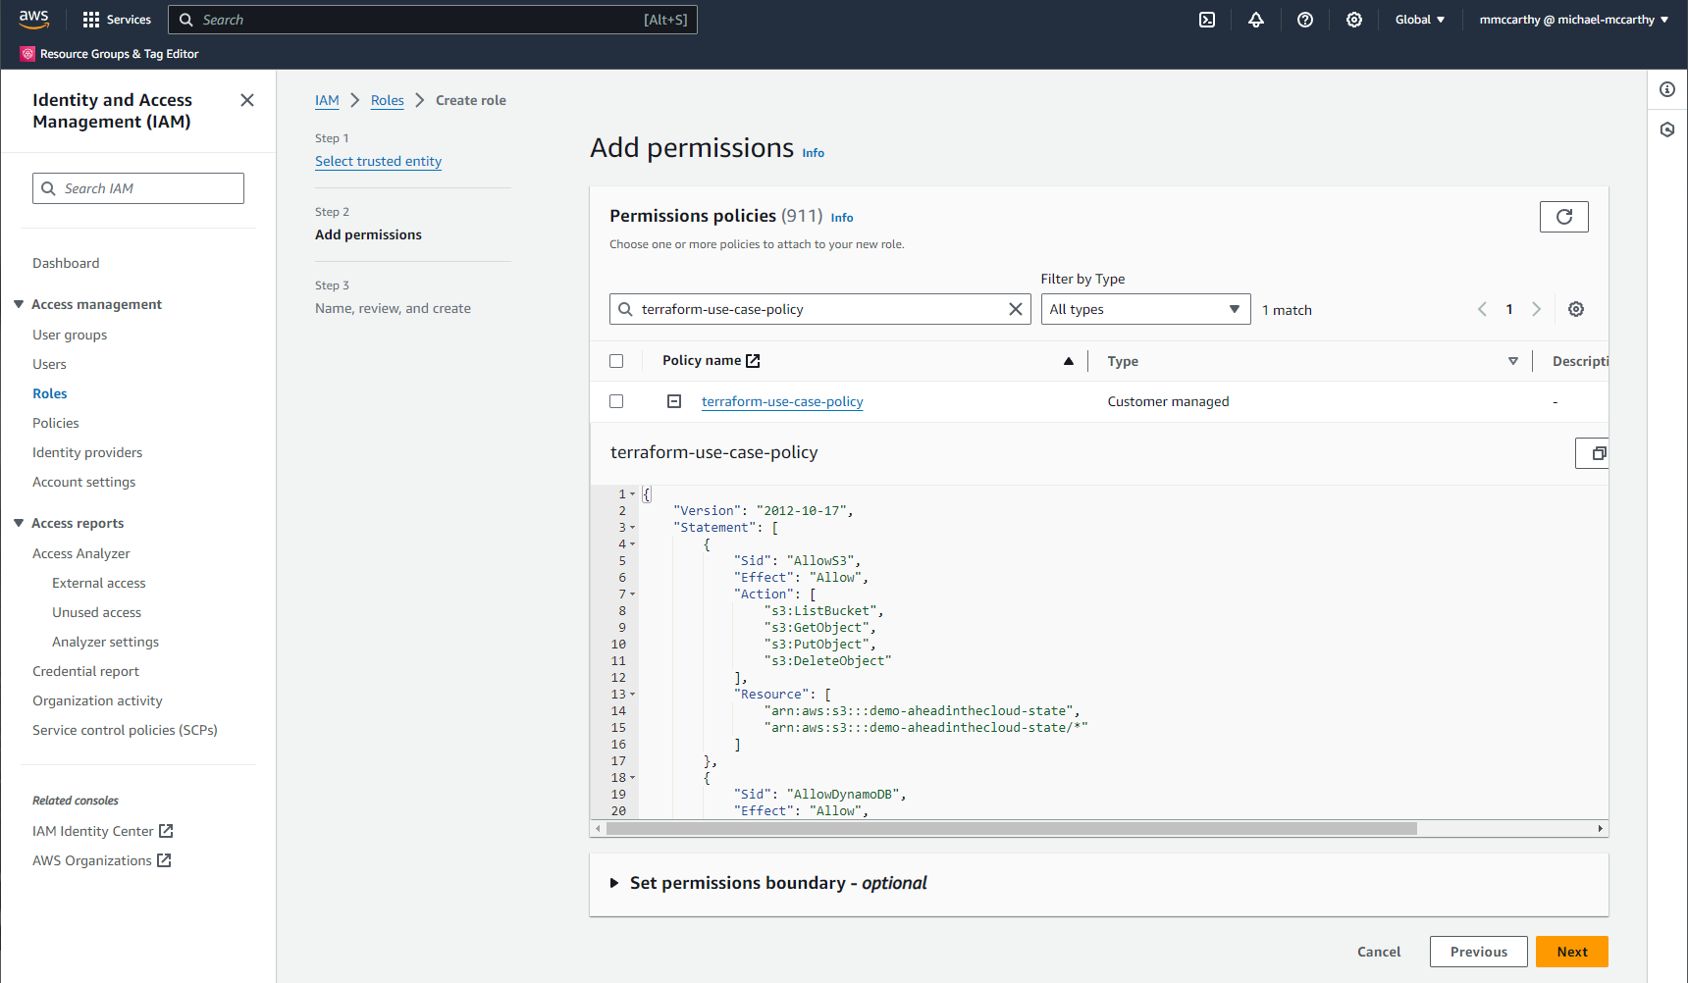Open the hexagon tutorials icon on right rail
1688x983 pixels.
point(1667,129)
